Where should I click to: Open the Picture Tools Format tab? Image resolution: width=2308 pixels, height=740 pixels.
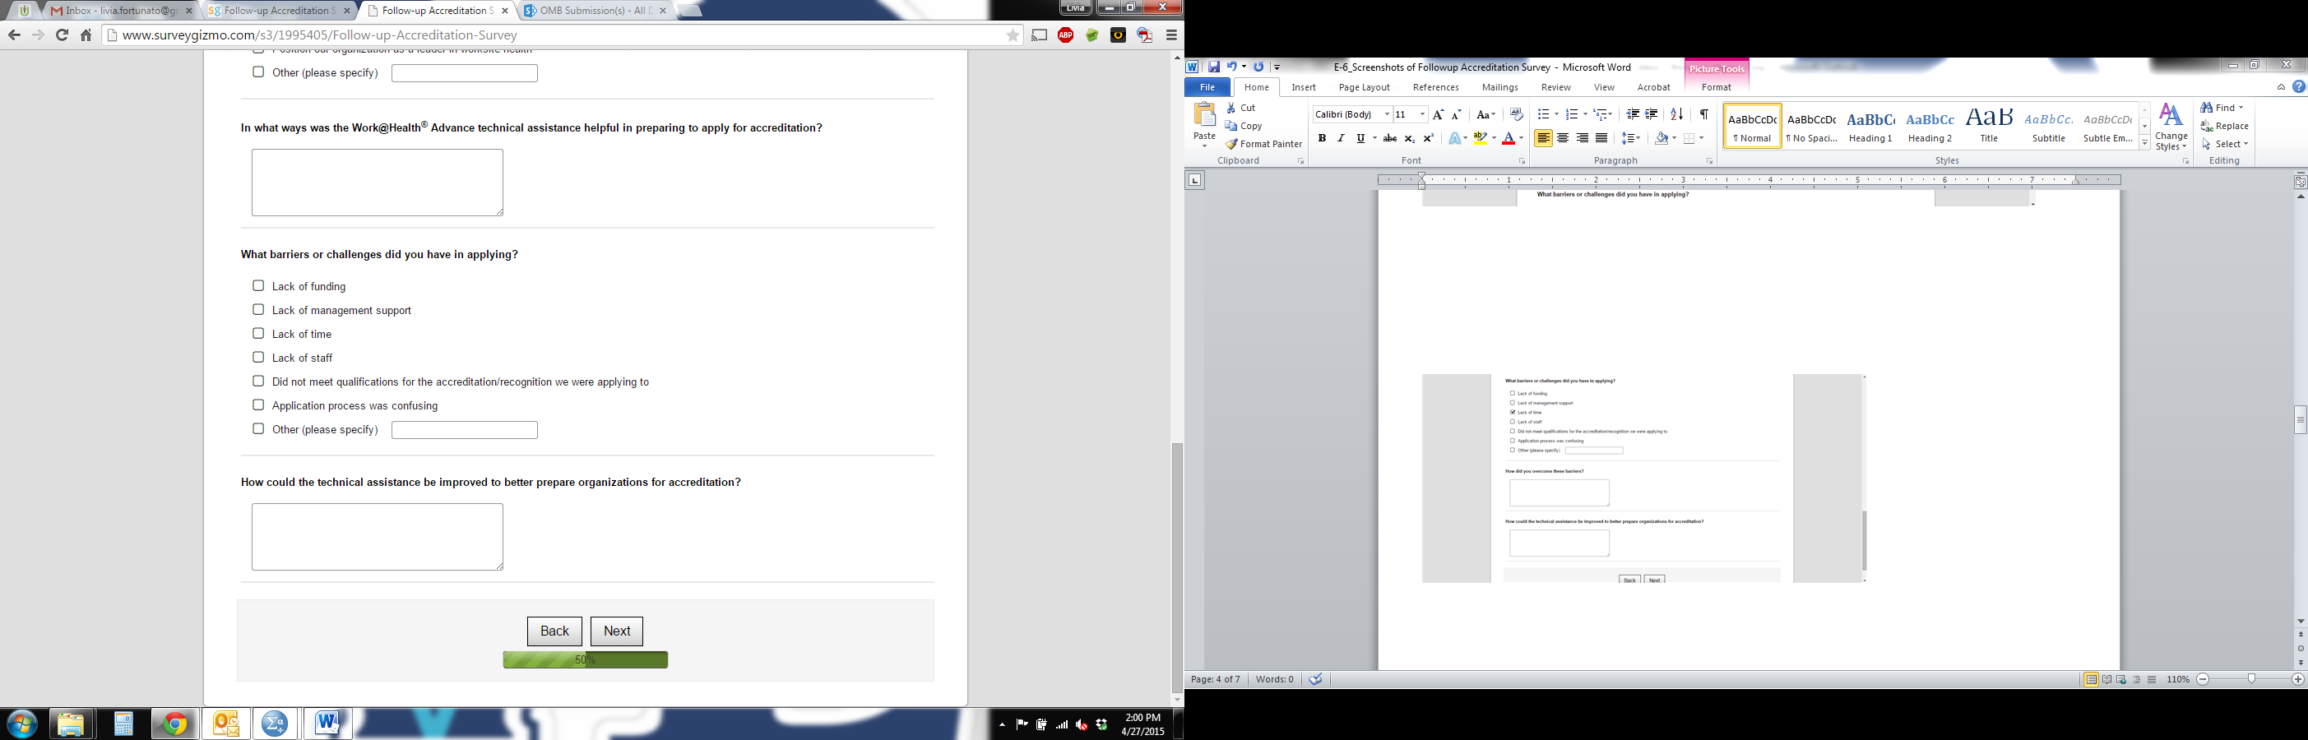pyautogui.click(x=1716, y=87)
